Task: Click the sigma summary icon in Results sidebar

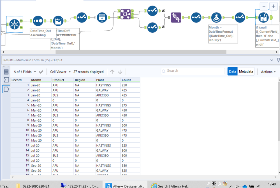Action: click(6, 80)
